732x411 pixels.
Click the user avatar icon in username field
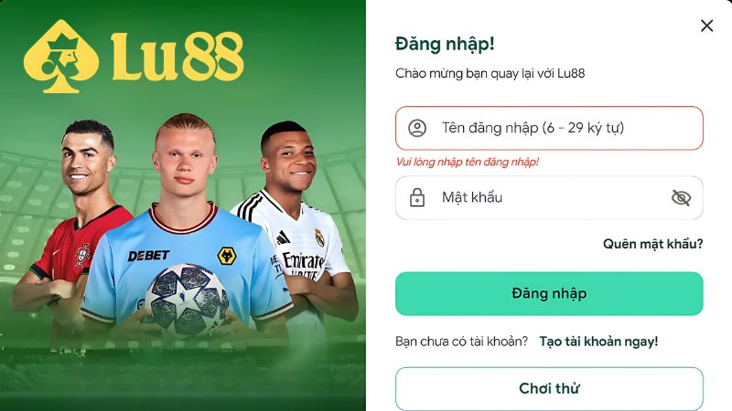[x=417, y=128]
